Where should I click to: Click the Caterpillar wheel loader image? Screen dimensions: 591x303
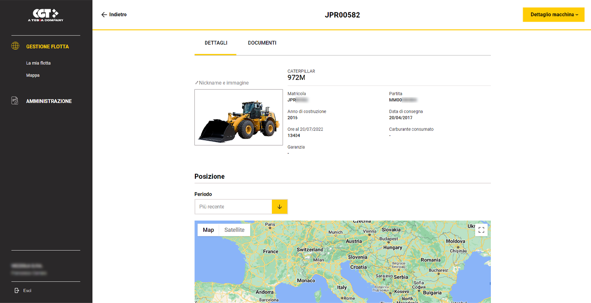coord(239,117)
